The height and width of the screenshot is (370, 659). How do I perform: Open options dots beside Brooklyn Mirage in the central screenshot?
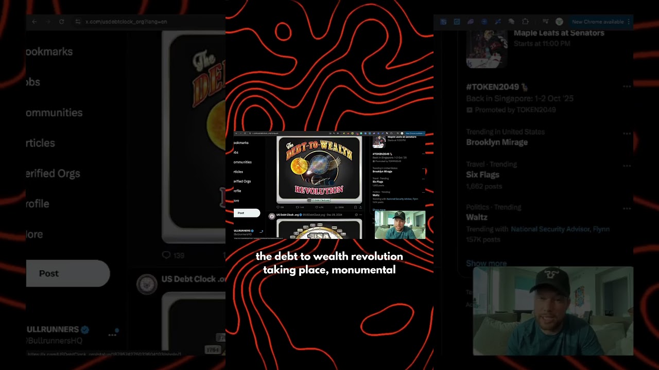tap(423, 168)
